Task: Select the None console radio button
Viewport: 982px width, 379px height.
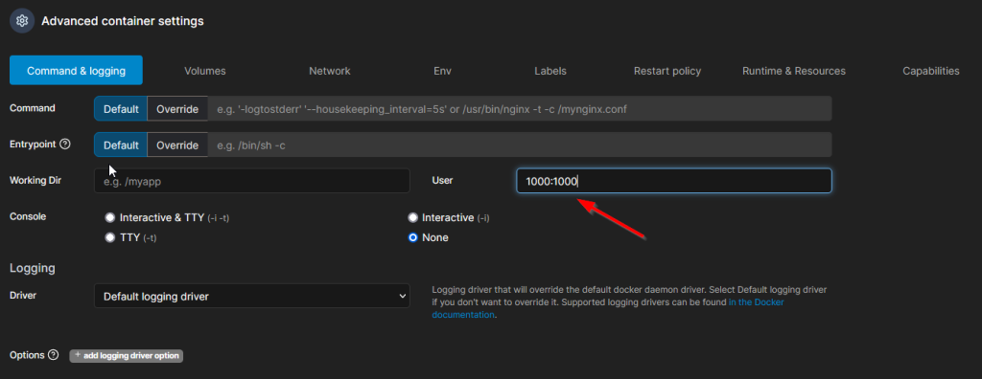Action: click(412, 237)
